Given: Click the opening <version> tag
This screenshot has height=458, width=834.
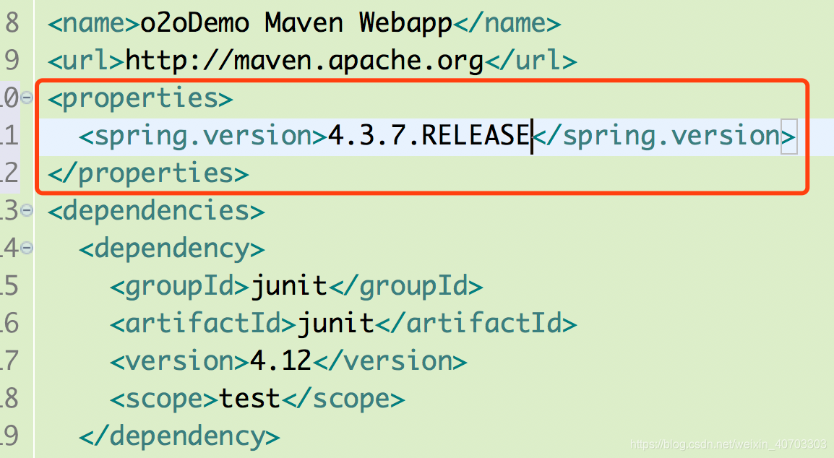Looking at the screenshot, I should [180, 362].
